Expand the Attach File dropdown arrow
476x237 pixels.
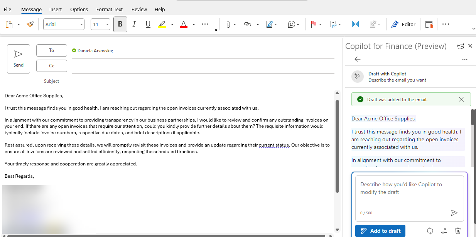[x=235, y=24]
